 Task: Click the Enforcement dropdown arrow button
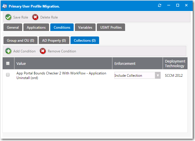tap(158, 76)
